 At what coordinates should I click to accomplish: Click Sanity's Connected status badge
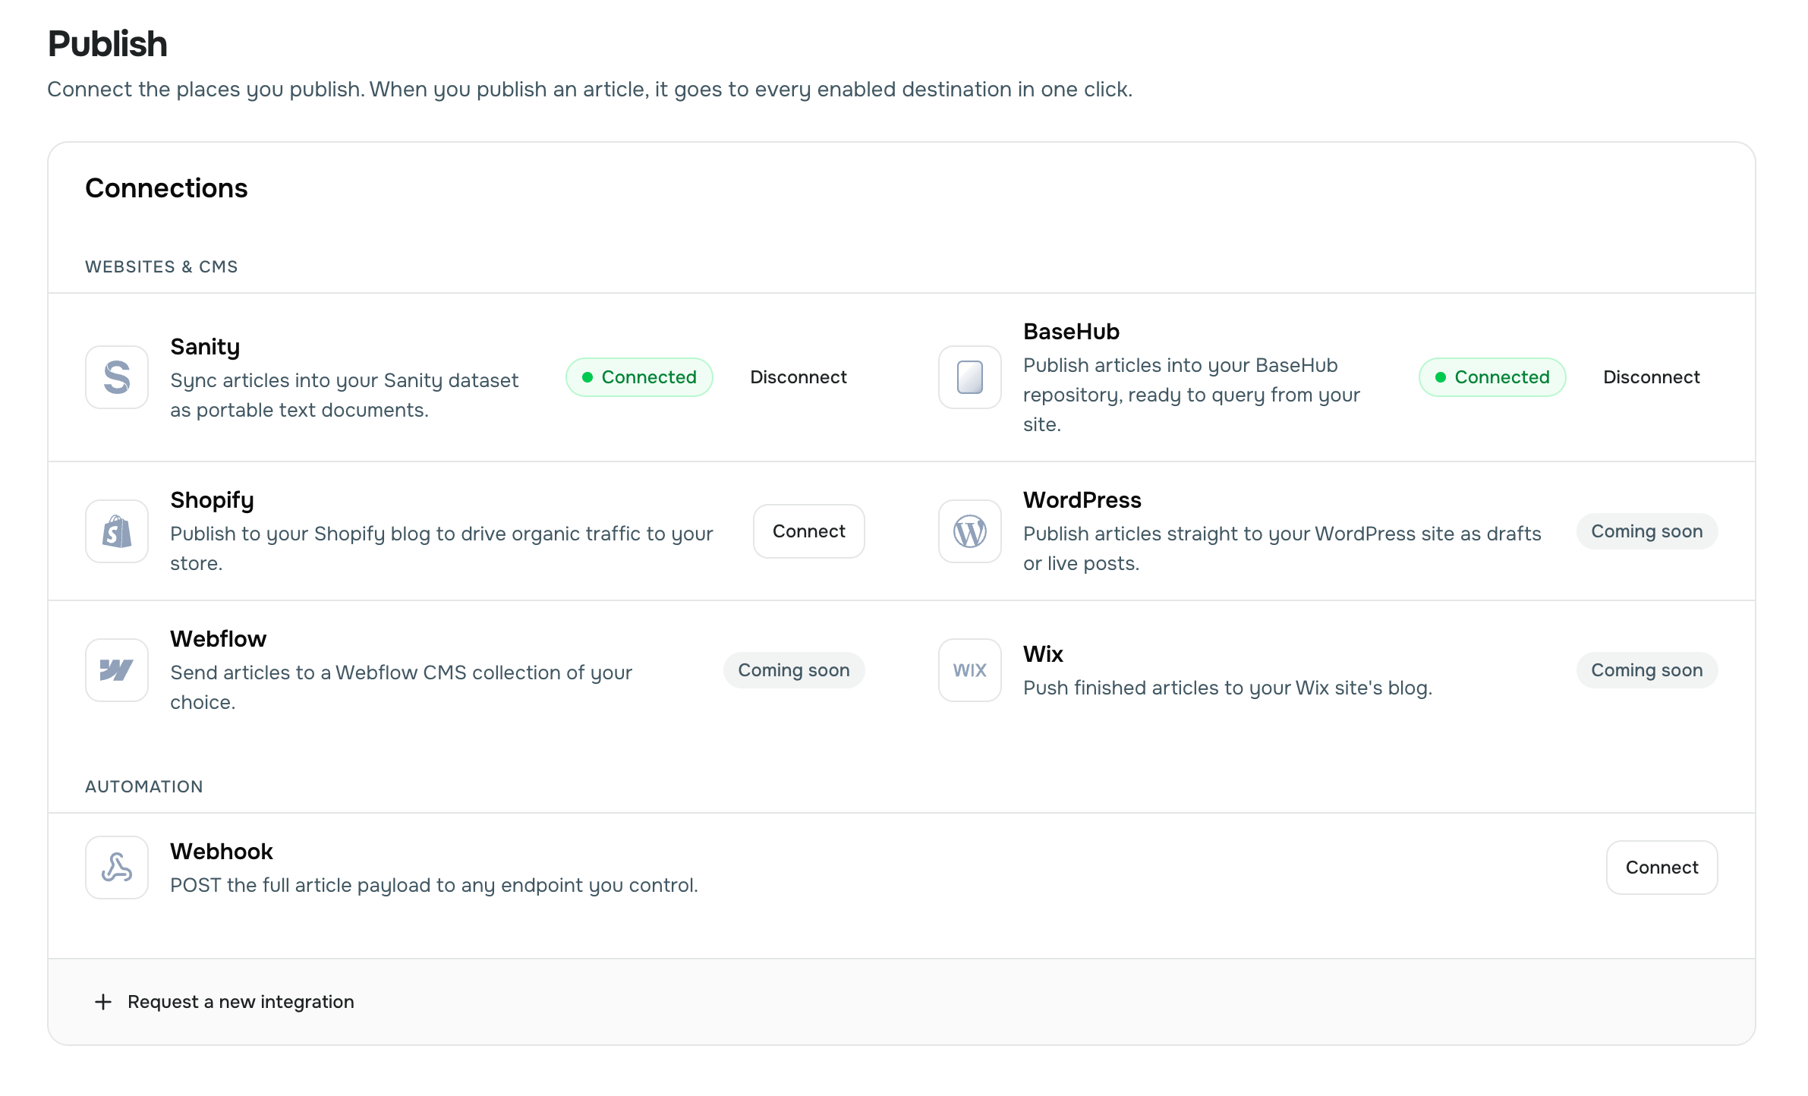pos(639,377)
